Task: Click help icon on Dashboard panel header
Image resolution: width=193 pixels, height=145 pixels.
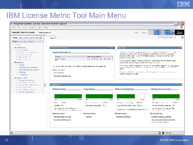Action: point(177,85)
